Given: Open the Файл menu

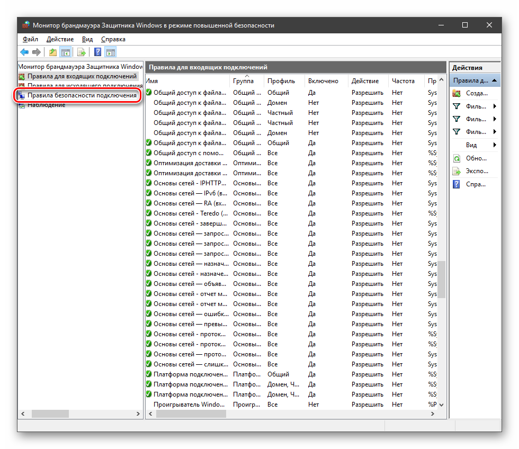Looking at the screenshot, I should point(30,39).
